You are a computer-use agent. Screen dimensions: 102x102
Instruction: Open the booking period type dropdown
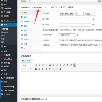click(x=67, y=14)
